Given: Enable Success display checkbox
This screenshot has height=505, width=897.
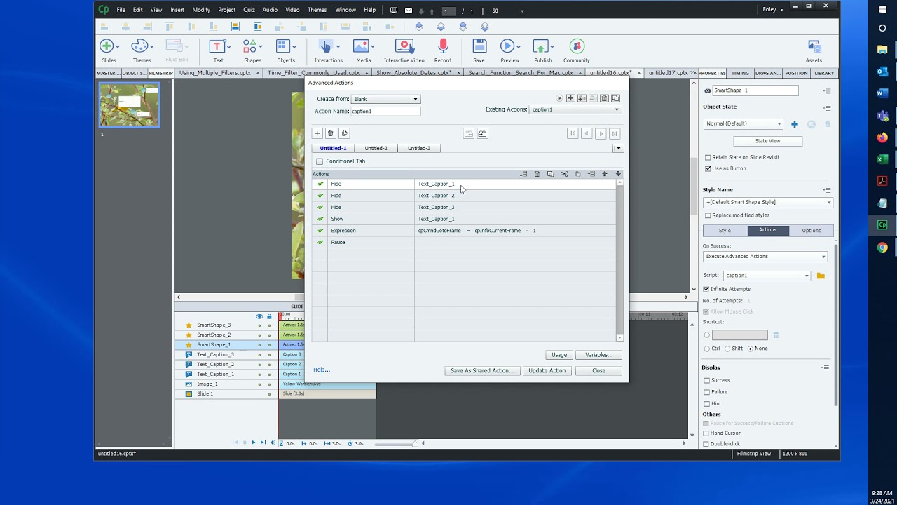Looking at the screenshot, I should pos(706,380).
